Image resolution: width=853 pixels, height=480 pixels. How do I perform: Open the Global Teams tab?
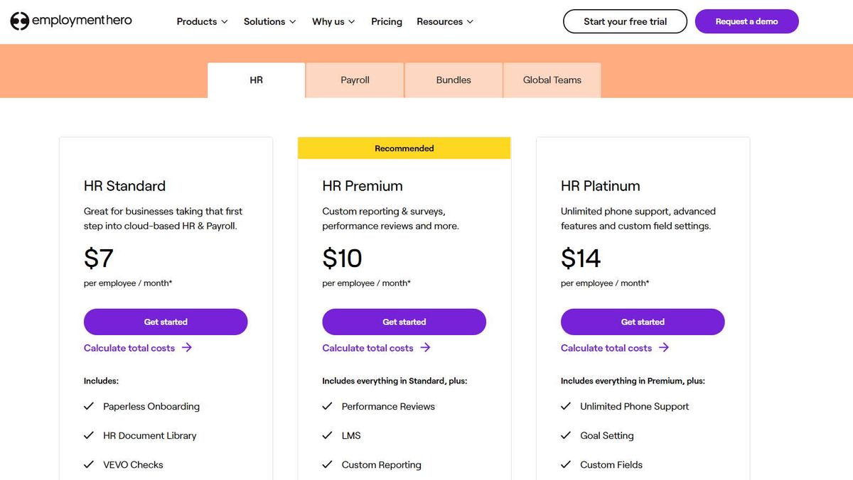click(552, 80)
